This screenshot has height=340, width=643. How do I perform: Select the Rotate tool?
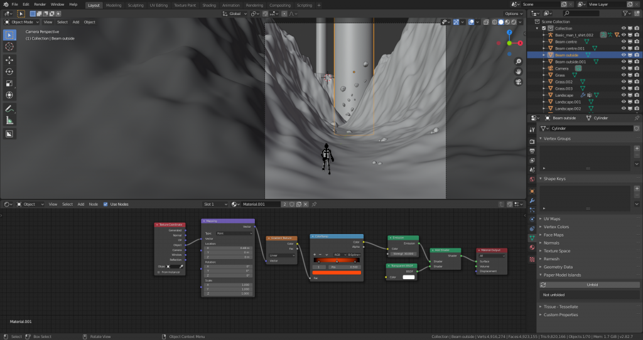coord(9,72)
